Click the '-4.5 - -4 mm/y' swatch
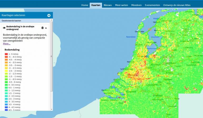This screenshot has height=118, width=203. (6, 60)
